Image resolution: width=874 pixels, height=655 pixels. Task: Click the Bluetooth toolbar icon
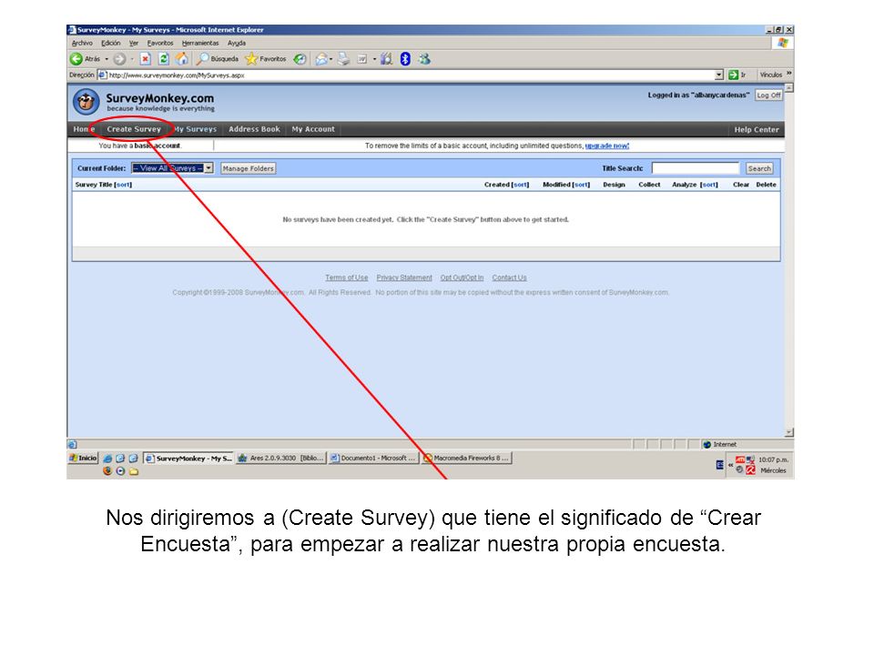405,59
